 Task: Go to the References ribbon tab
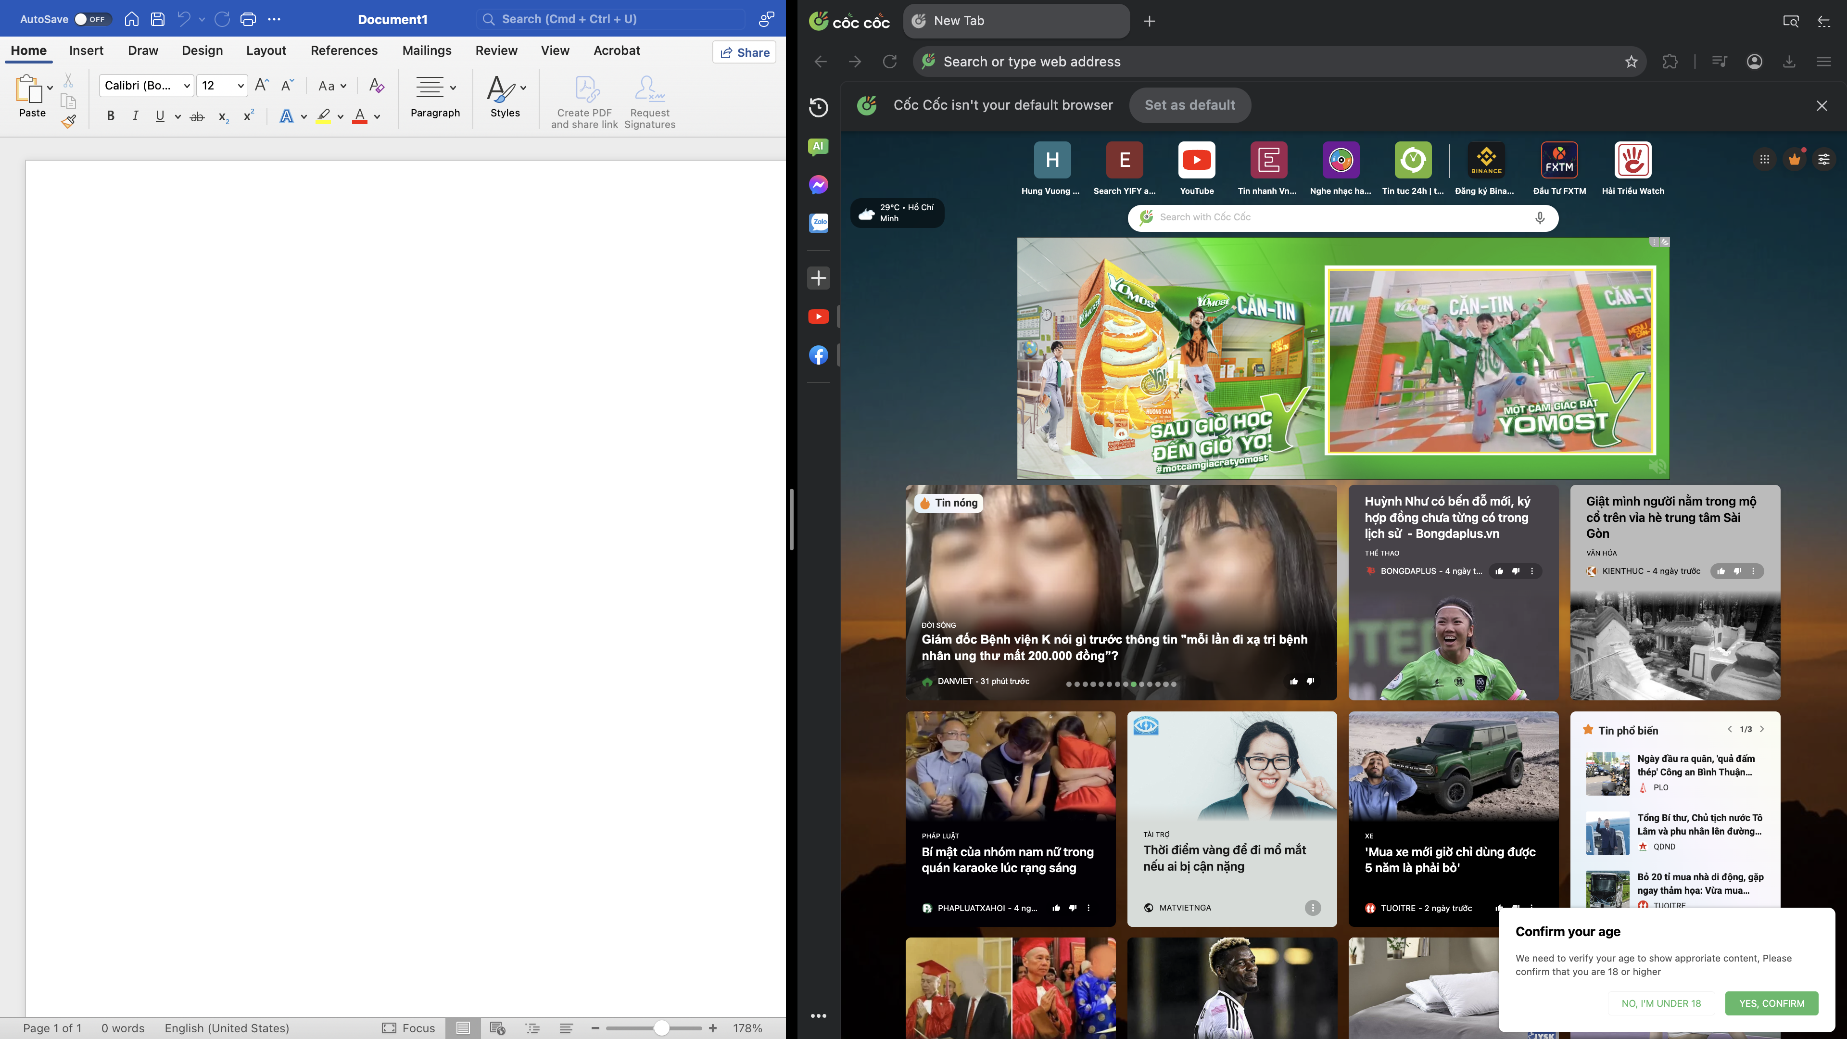pos(344,50)
